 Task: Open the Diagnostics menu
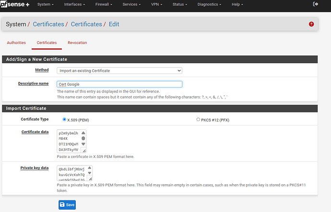coord(209,4)
